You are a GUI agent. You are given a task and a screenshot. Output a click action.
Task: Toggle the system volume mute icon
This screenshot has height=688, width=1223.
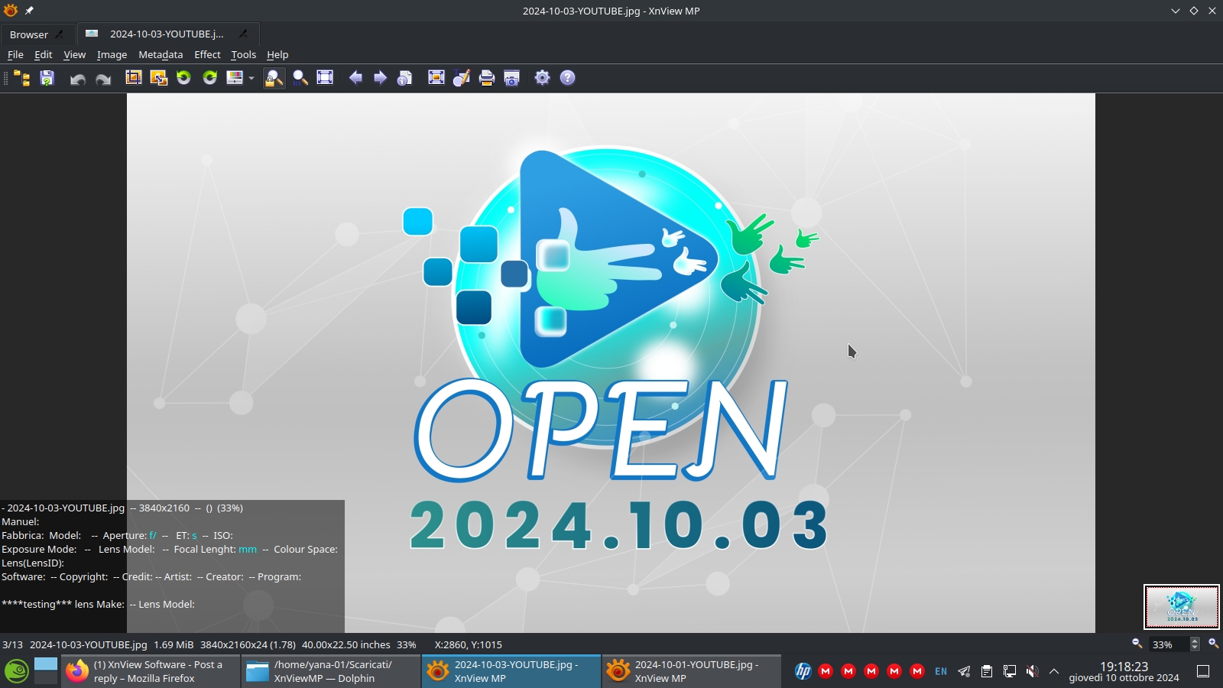(x=1032, y=671)
